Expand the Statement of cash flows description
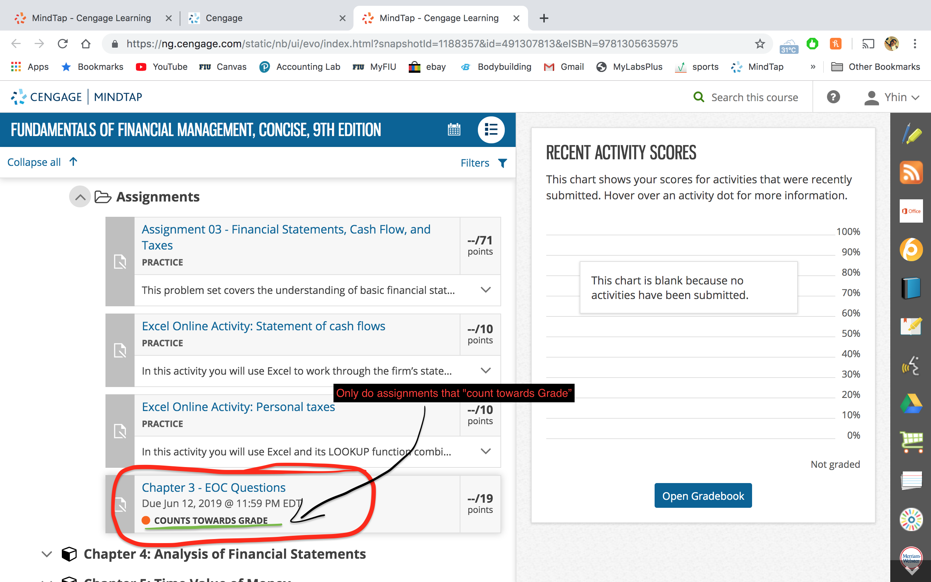This screenshot has height=582, width=931. (x=486, y=371)
